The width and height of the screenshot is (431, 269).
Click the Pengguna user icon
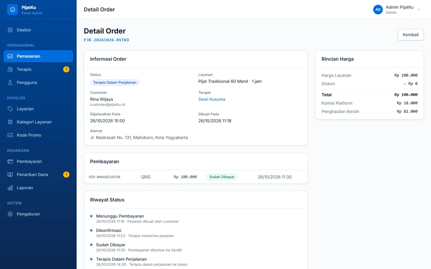[10, 82]
